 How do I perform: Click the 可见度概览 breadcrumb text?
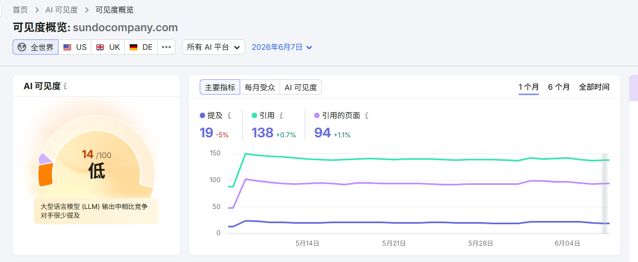pyautogui.click(x=114, y=9)
